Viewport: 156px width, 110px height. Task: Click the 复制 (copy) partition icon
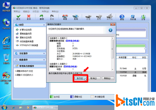point(76,17)
